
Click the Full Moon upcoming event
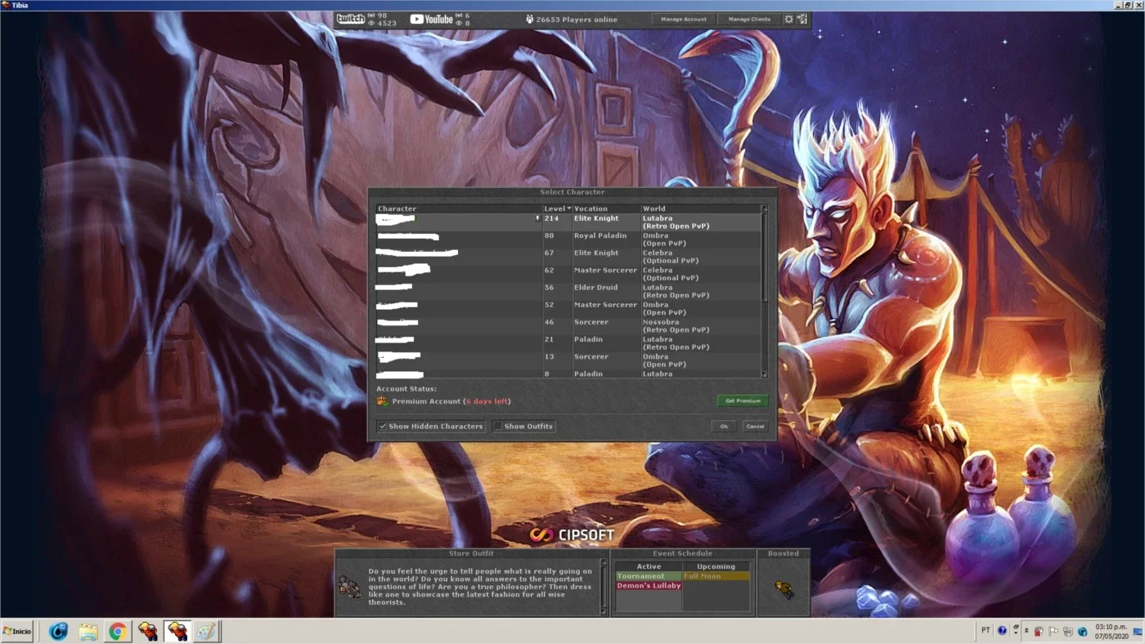pyautogui.click(x=716, y=576)
